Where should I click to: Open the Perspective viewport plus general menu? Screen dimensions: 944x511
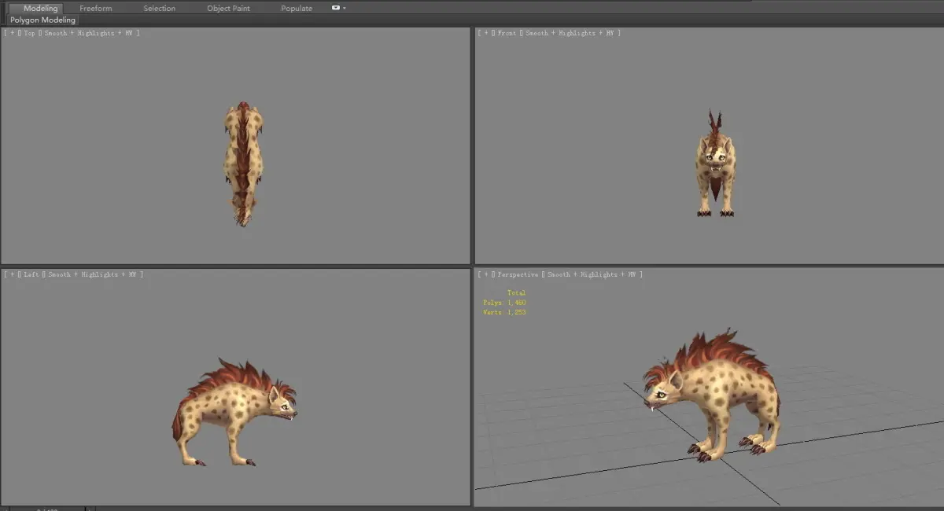(486, 274)
